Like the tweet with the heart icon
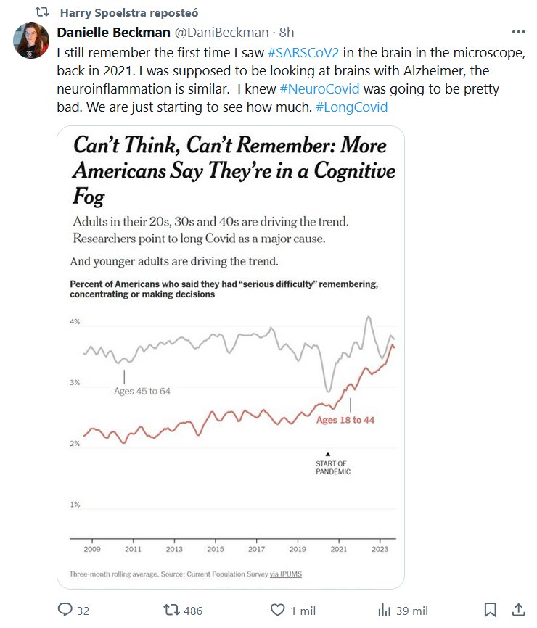 [x=276, y=610]
